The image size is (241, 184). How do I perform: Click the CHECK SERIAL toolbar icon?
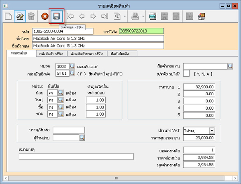click(164, 16)
